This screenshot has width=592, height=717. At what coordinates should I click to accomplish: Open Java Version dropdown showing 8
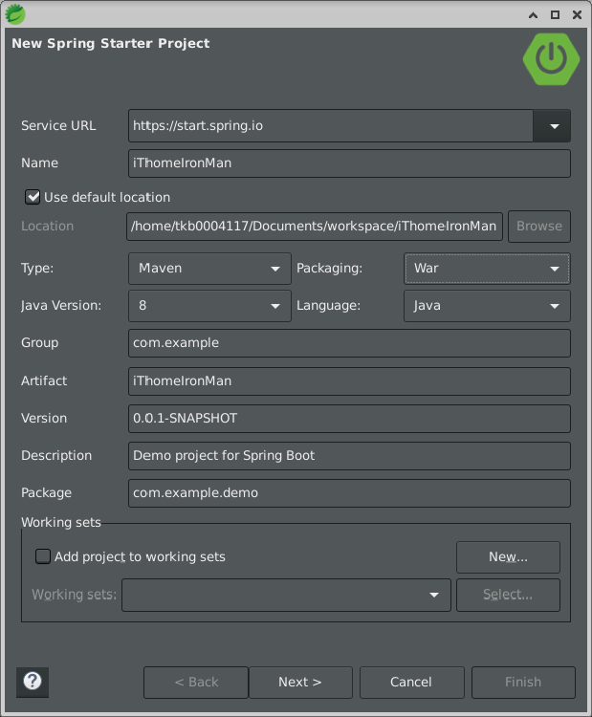[209, 306]
